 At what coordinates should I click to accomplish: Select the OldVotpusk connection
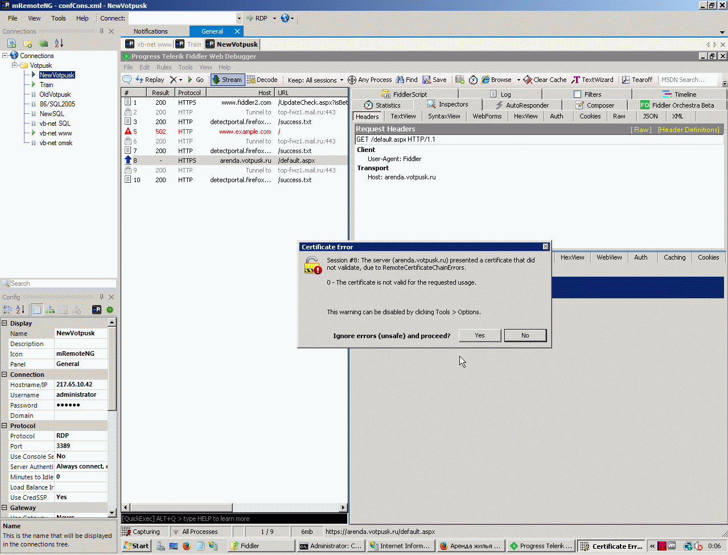pos(55,94)
